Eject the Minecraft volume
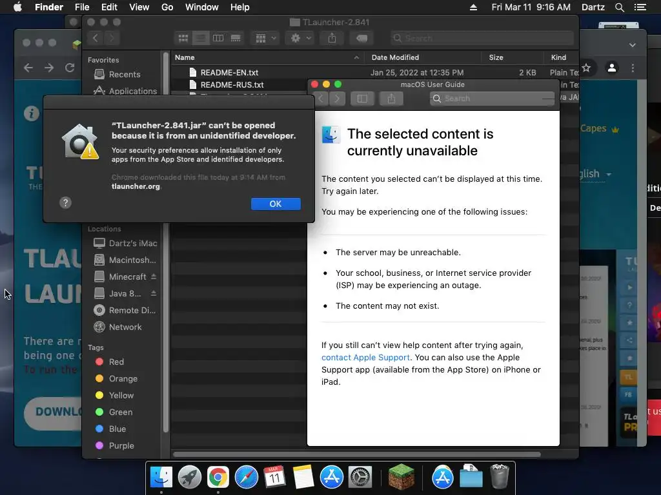The width and height of the screenshot is (661, 495). tap(154, 277)
